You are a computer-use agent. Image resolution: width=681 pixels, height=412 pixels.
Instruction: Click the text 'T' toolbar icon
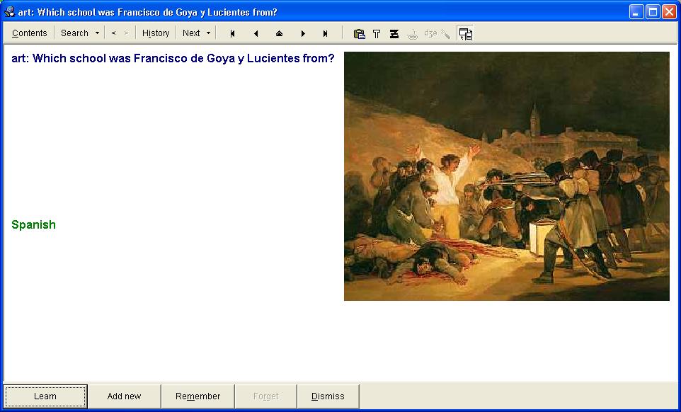pos(377,33)
